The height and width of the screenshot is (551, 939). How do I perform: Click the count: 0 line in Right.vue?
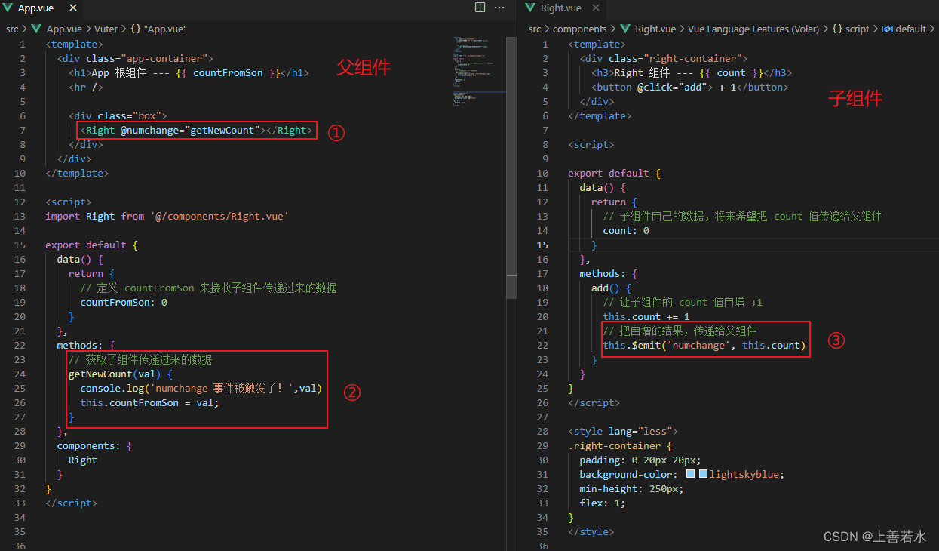pyautogui.click(x=626, y=231)
